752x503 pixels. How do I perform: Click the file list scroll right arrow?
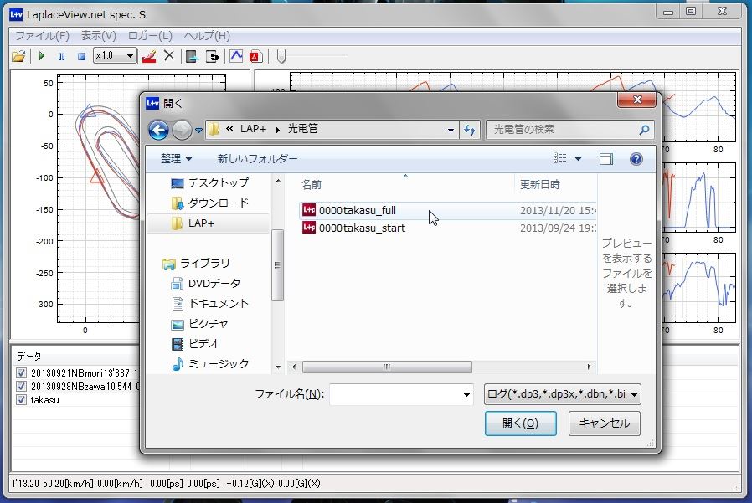tap(589, 367)
